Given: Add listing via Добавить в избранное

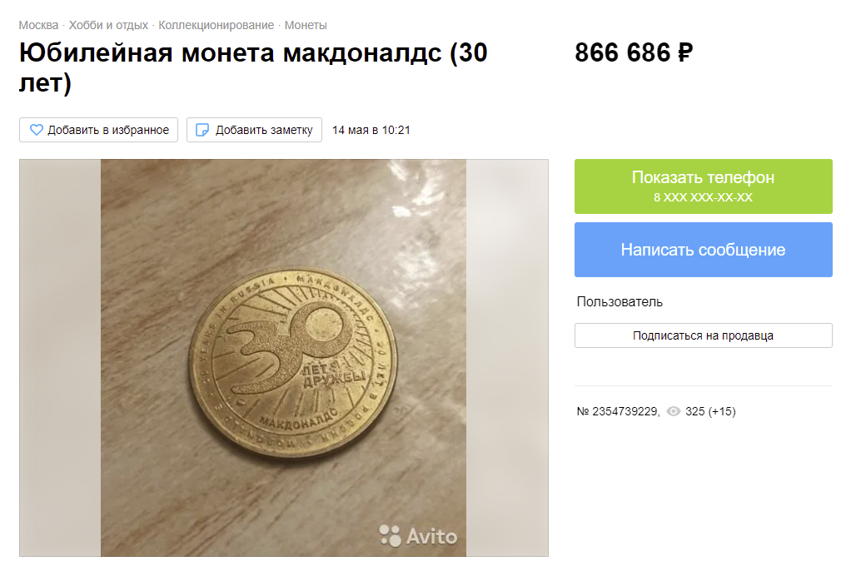Looking at the screenshot, I should [99, 130].
